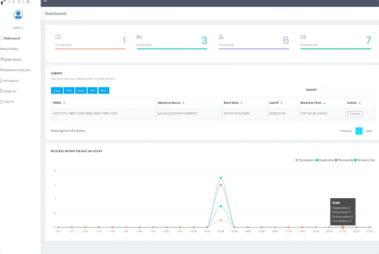Open Keystrokes page from the sidebar
This screenshot has width=379, height=254.
[x=10, y=48]
